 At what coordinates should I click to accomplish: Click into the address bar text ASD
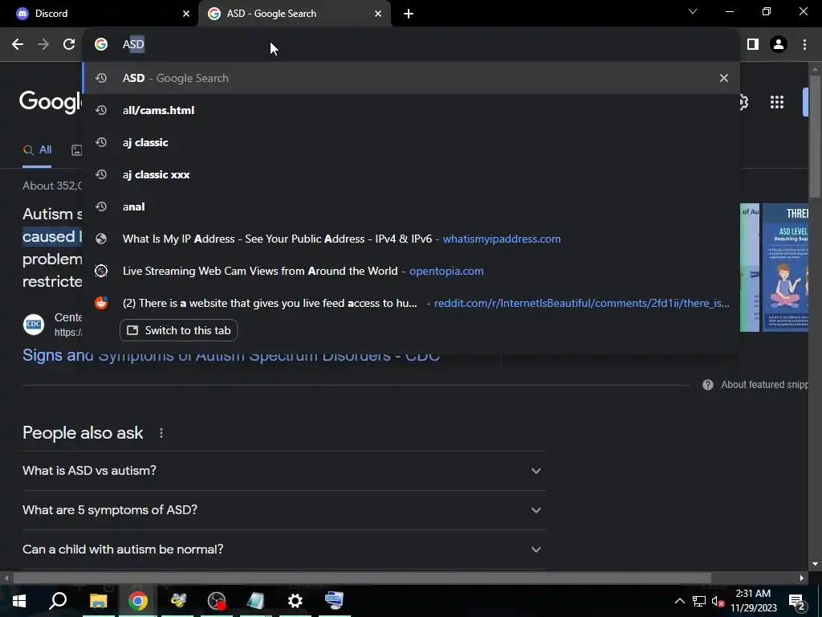point(133,45)
